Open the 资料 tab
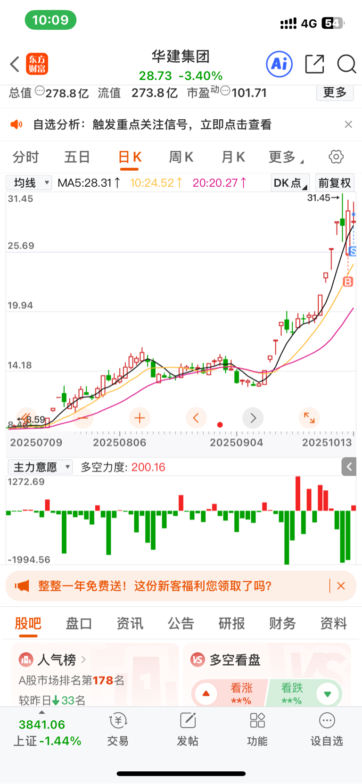This screenshot has height=784, width=362. 333,623
